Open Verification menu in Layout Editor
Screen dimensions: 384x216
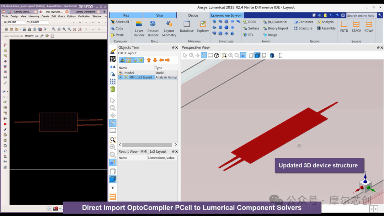[x=84, y=16]
